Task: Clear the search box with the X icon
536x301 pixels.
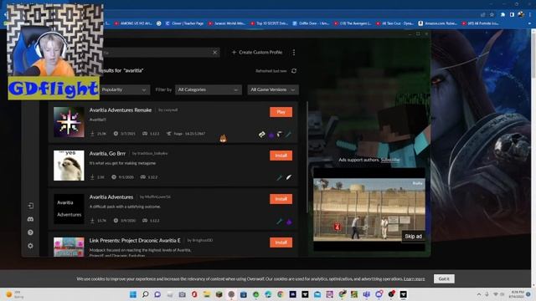Action: [x=214, y=52]
